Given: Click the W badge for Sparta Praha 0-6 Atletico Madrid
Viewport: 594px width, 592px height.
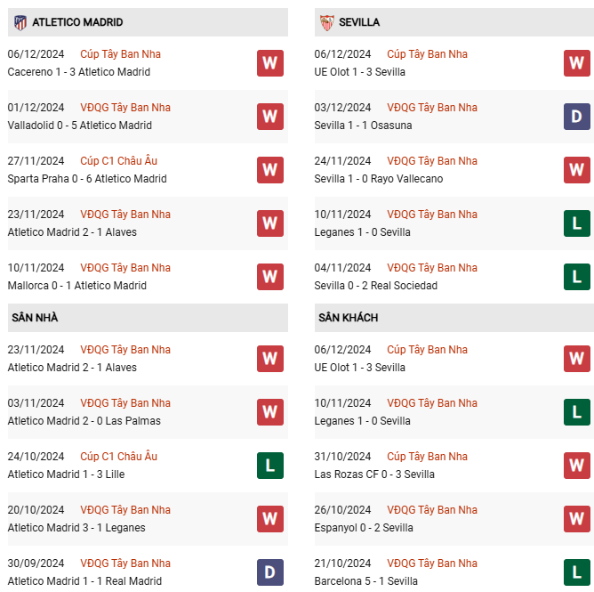Looking at the screenshot, I should (270, 170).
